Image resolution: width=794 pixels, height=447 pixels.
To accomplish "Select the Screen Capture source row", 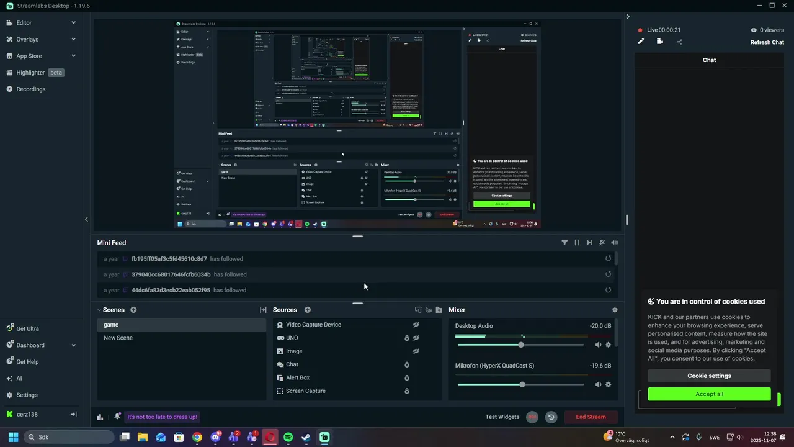I will [358, 391].
